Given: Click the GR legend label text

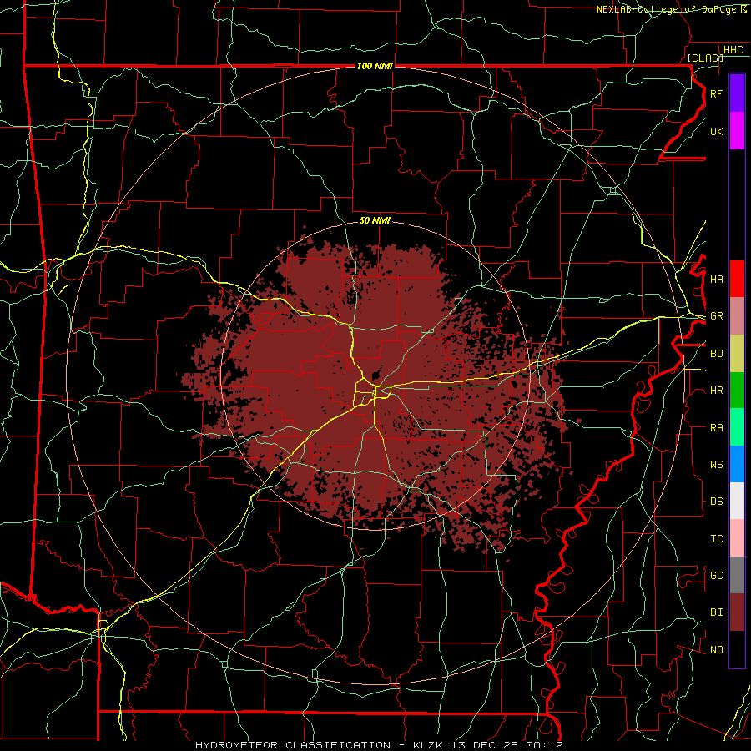Looking at the screenshot, I should [716, 316].
